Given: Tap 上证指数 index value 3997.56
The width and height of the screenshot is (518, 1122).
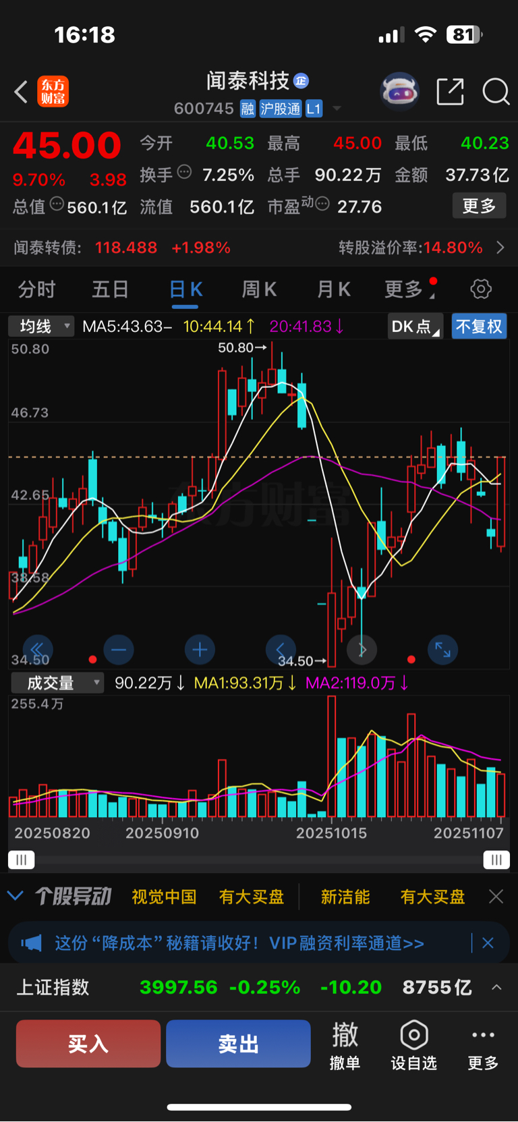Looking at the screenshot, I should (179, 987).
